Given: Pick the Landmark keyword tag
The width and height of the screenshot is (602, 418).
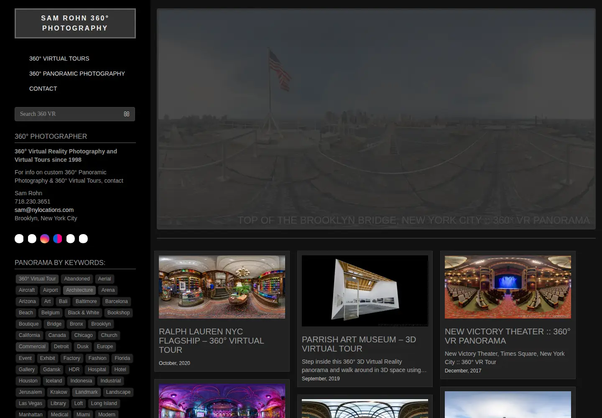Looking at the screenshot, I should [x=87, y=392].
